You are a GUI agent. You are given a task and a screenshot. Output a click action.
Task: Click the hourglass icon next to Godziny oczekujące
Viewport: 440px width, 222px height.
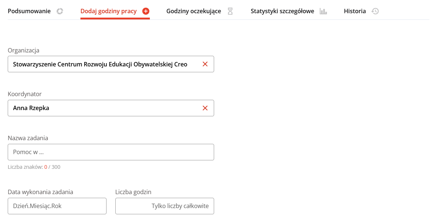point(230,11)
